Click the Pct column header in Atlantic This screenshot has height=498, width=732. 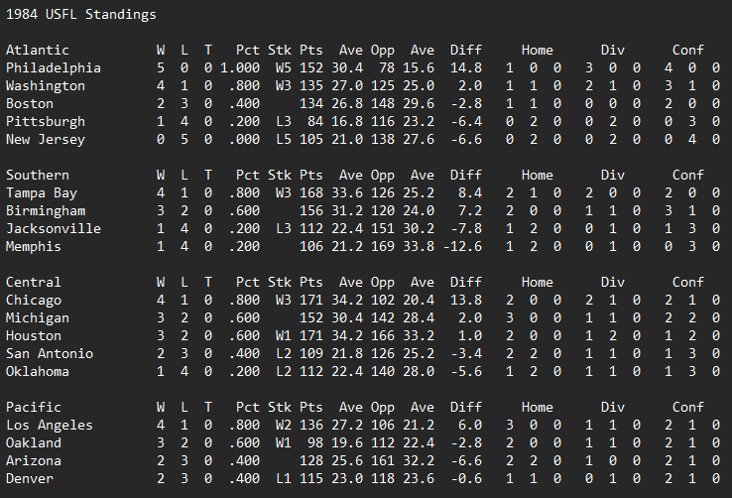247,51
